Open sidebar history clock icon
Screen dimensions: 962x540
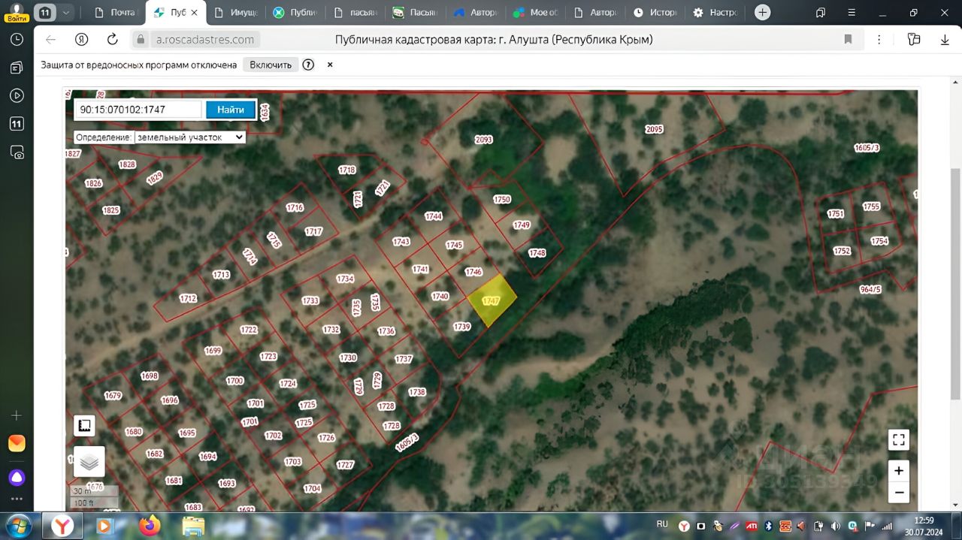click(17, 40)
